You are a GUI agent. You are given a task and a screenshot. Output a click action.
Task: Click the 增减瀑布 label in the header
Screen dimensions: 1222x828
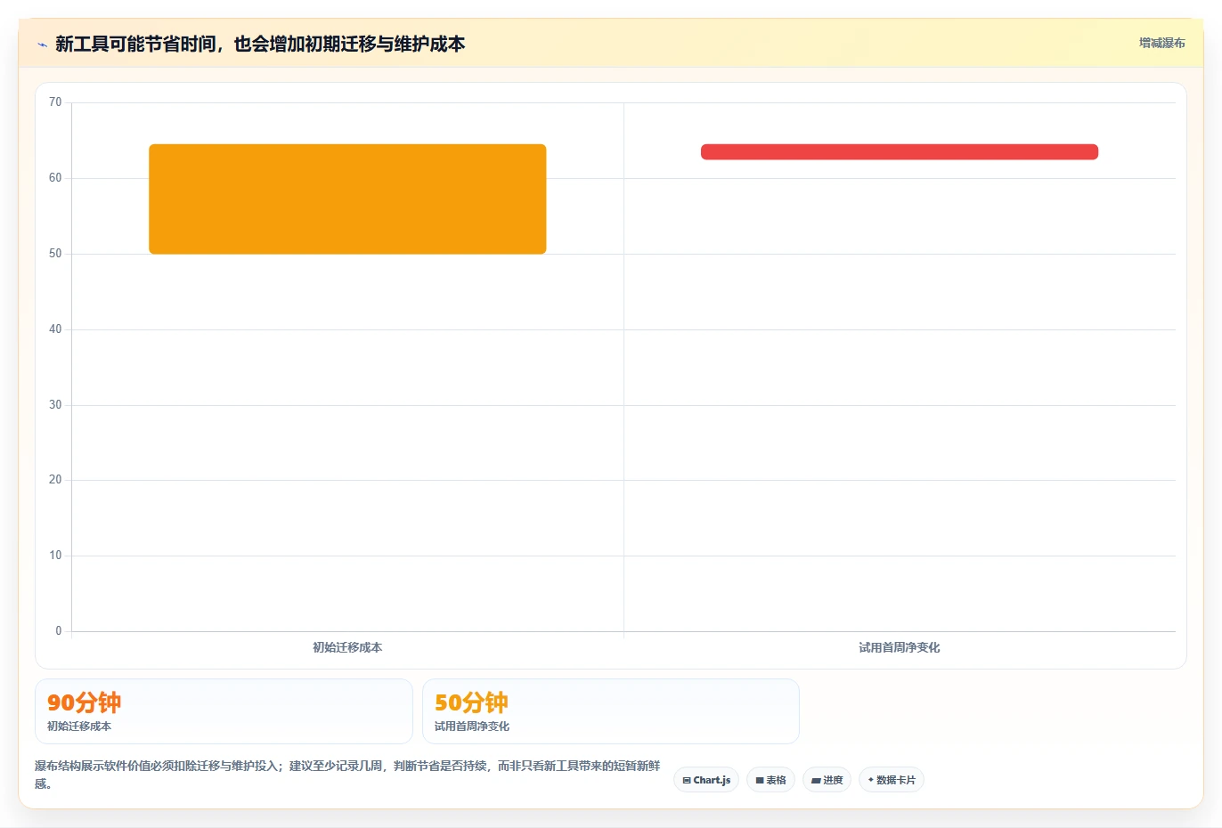point(1161,43)
